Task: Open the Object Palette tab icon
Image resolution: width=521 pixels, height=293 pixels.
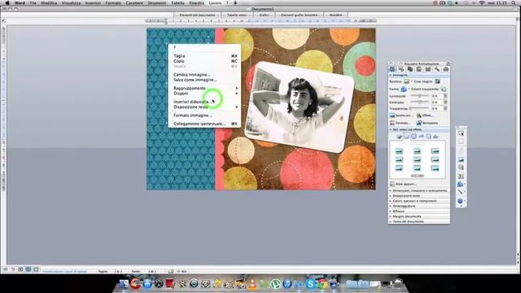Action: [x=401, y=69]
